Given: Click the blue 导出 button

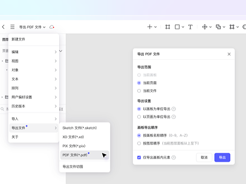Looking at the screenshot, I should click(222, 158).
